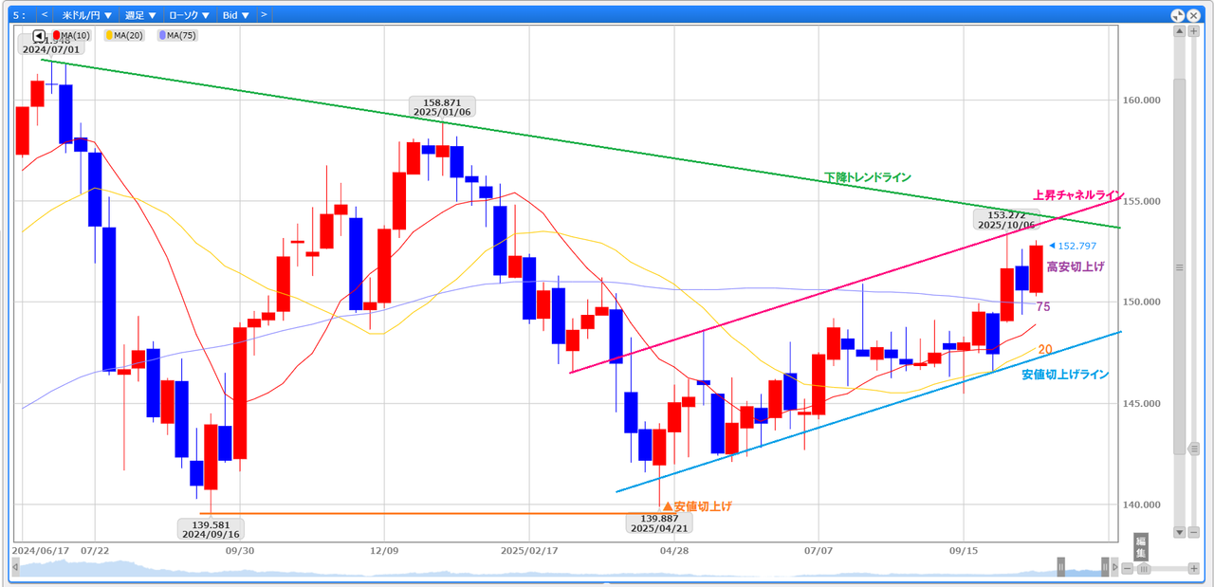
Task: Toggle the MA(20) indicator legend
Action: tap(124, 36)
